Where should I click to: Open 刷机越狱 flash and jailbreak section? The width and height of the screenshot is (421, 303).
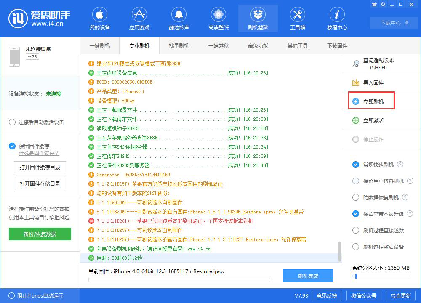(258, 19)
